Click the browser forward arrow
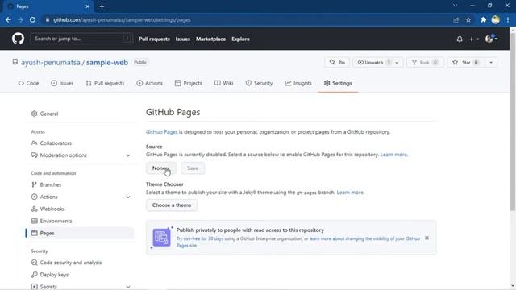 click(20, 19)
